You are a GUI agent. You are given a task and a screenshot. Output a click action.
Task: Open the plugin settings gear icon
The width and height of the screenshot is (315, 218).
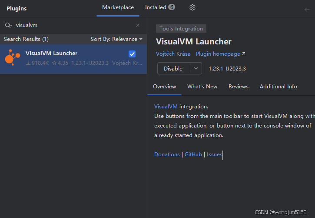click(192, 7)
